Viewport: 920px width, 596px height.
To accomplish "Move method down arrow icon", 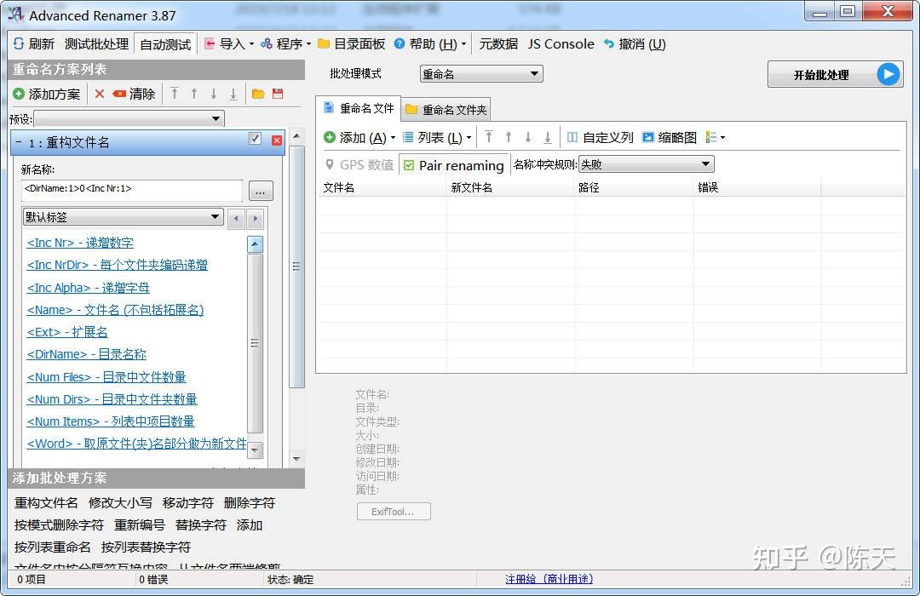I will pyautogui.click(x=214, y=94).
